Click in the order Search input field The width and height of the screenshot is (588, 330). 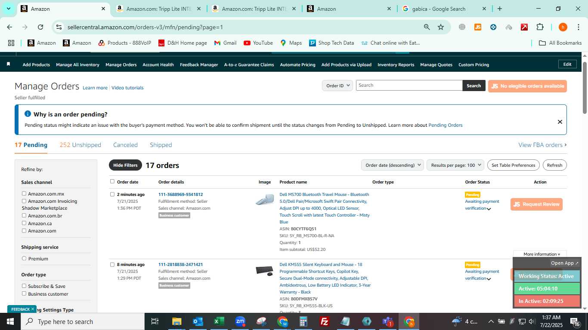(409, 85)
